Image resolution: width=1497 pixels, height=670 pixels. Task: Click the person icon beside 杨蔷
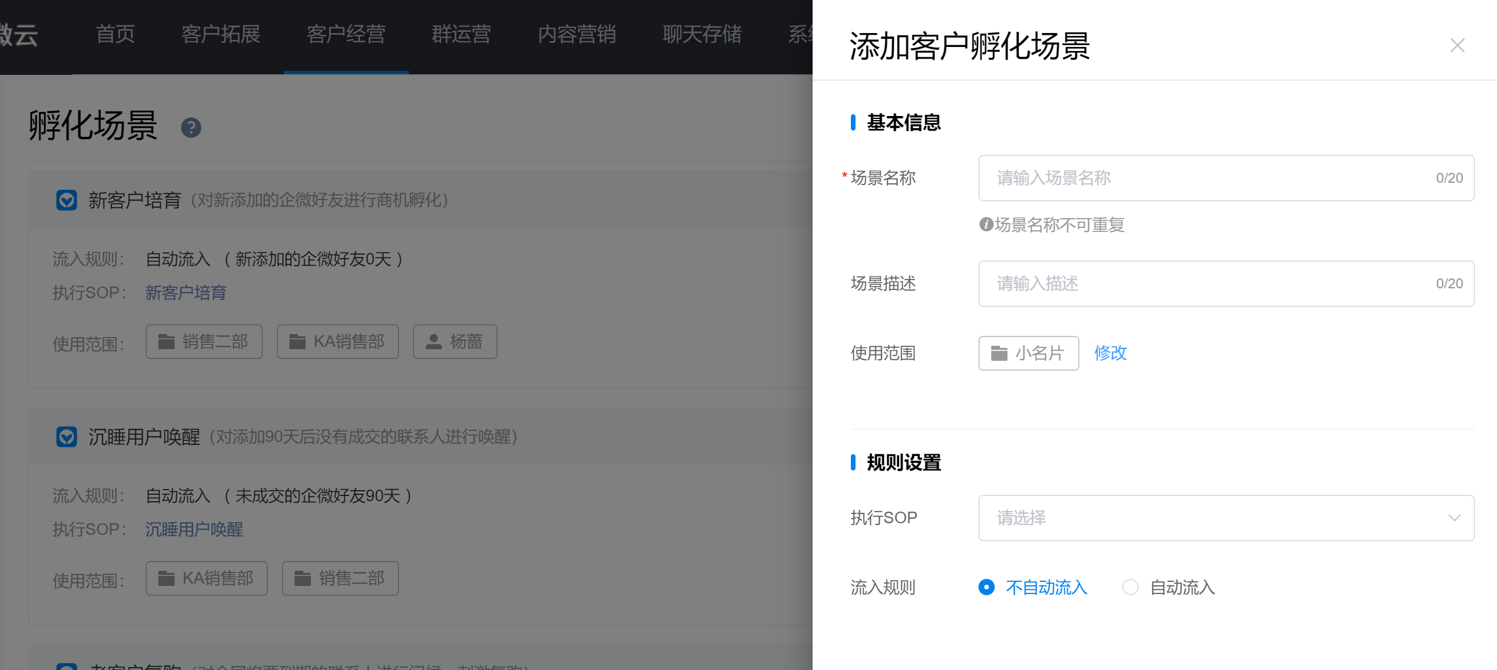(x=433, y=342)
